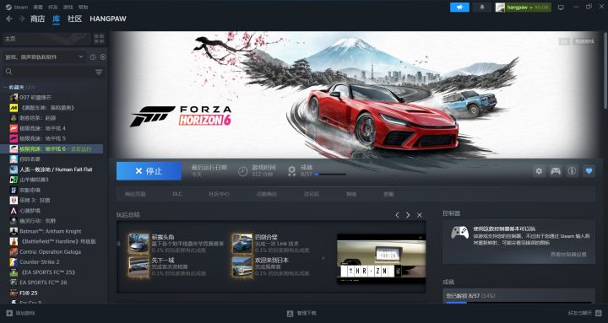Select the SF icon game entry
This screenshot has height=323, width=608.
coord(52,190)
